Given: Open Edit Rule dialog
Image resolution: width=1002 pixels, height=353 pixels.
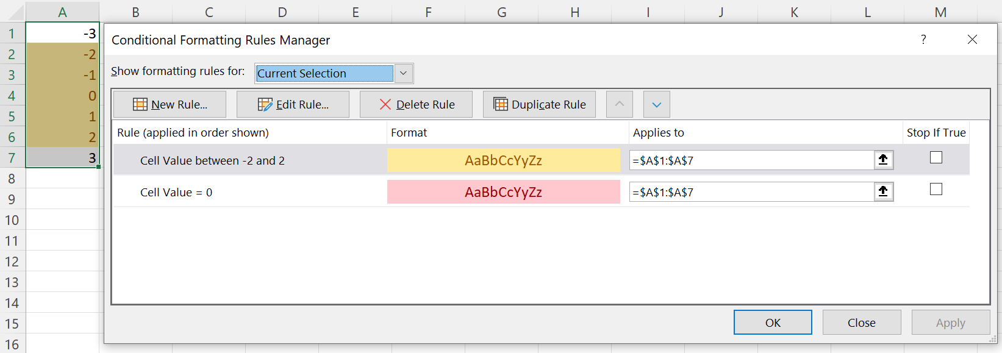Looking at the screenshot, I should [293, 104].
